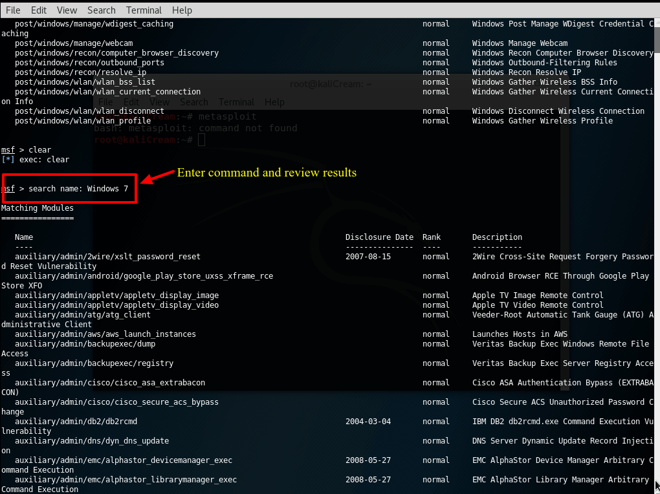Open the Edit menu
The height and width of the screenshot is (494, 660).
pos(39,10)
